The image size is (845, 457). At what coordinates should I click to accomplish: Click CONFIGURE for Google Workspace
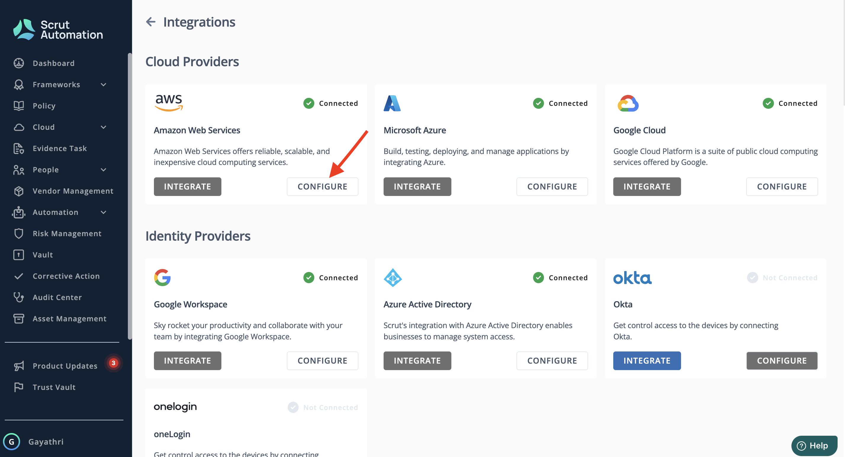322,361
